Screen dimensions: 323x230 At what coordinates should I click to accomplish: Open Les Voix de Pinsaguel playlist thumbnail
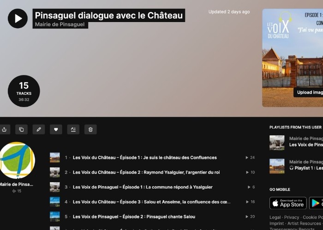pyautogui.click(x=277, y=143)
